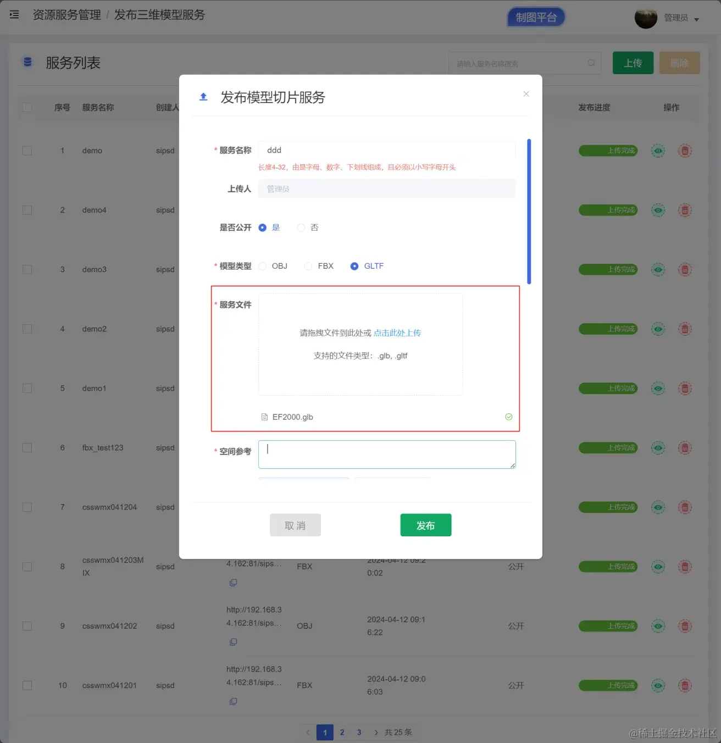Toggle the select-all header checkbox
Image resolution: width=721 pixels, height=743 pixels.
[27, 107]
